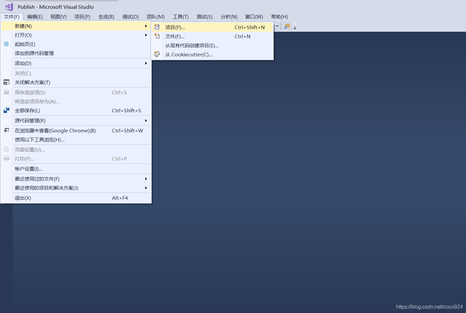Expand the 打开(O) submenu arrow
Image resolution: width=466 pixels, height=313 pixels.
coord(146,35)
